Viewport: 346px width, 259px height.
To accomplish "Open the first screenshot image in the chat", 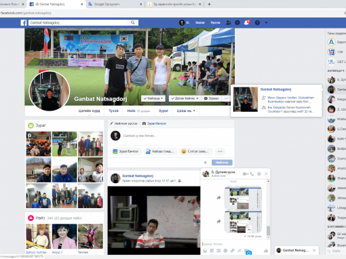I will tap(243, 198).
